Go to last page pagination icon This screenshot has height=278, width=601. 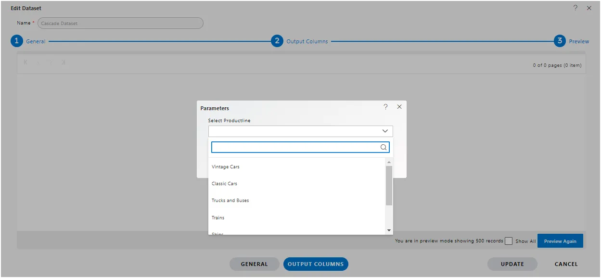click(x=64, y=63)
